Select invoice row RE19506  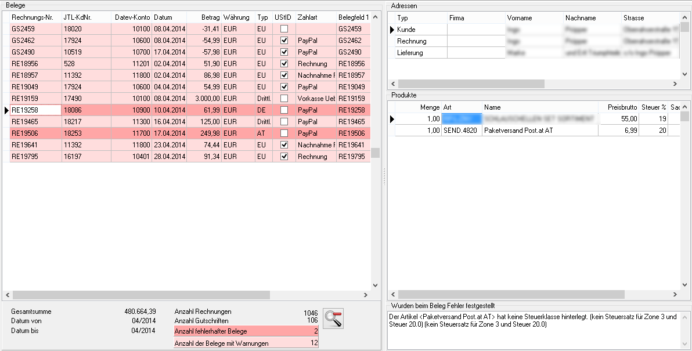pos(35,133)
